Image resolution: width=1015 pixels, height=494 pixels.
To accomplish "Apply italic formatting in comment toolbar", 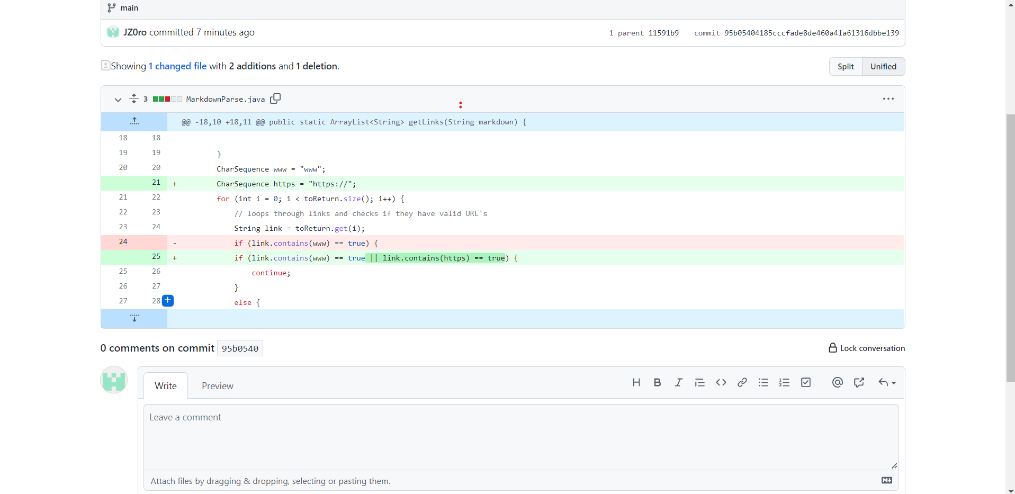I will click(x=678, y=382).
